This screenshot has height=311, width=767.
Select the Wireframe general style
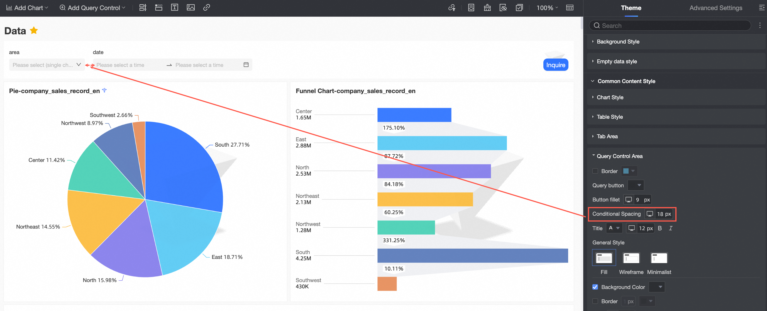point(631,258)
